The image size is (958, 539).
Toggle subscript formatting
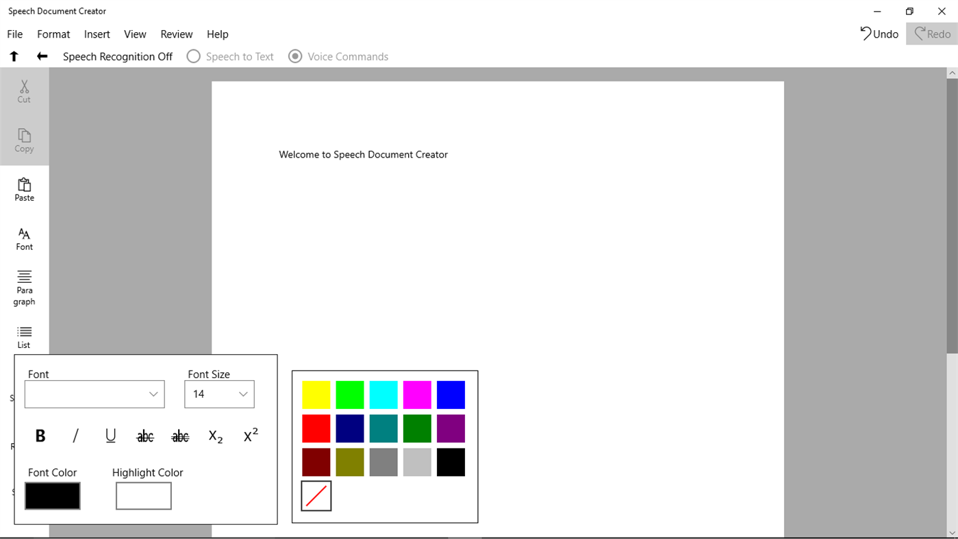215,436
